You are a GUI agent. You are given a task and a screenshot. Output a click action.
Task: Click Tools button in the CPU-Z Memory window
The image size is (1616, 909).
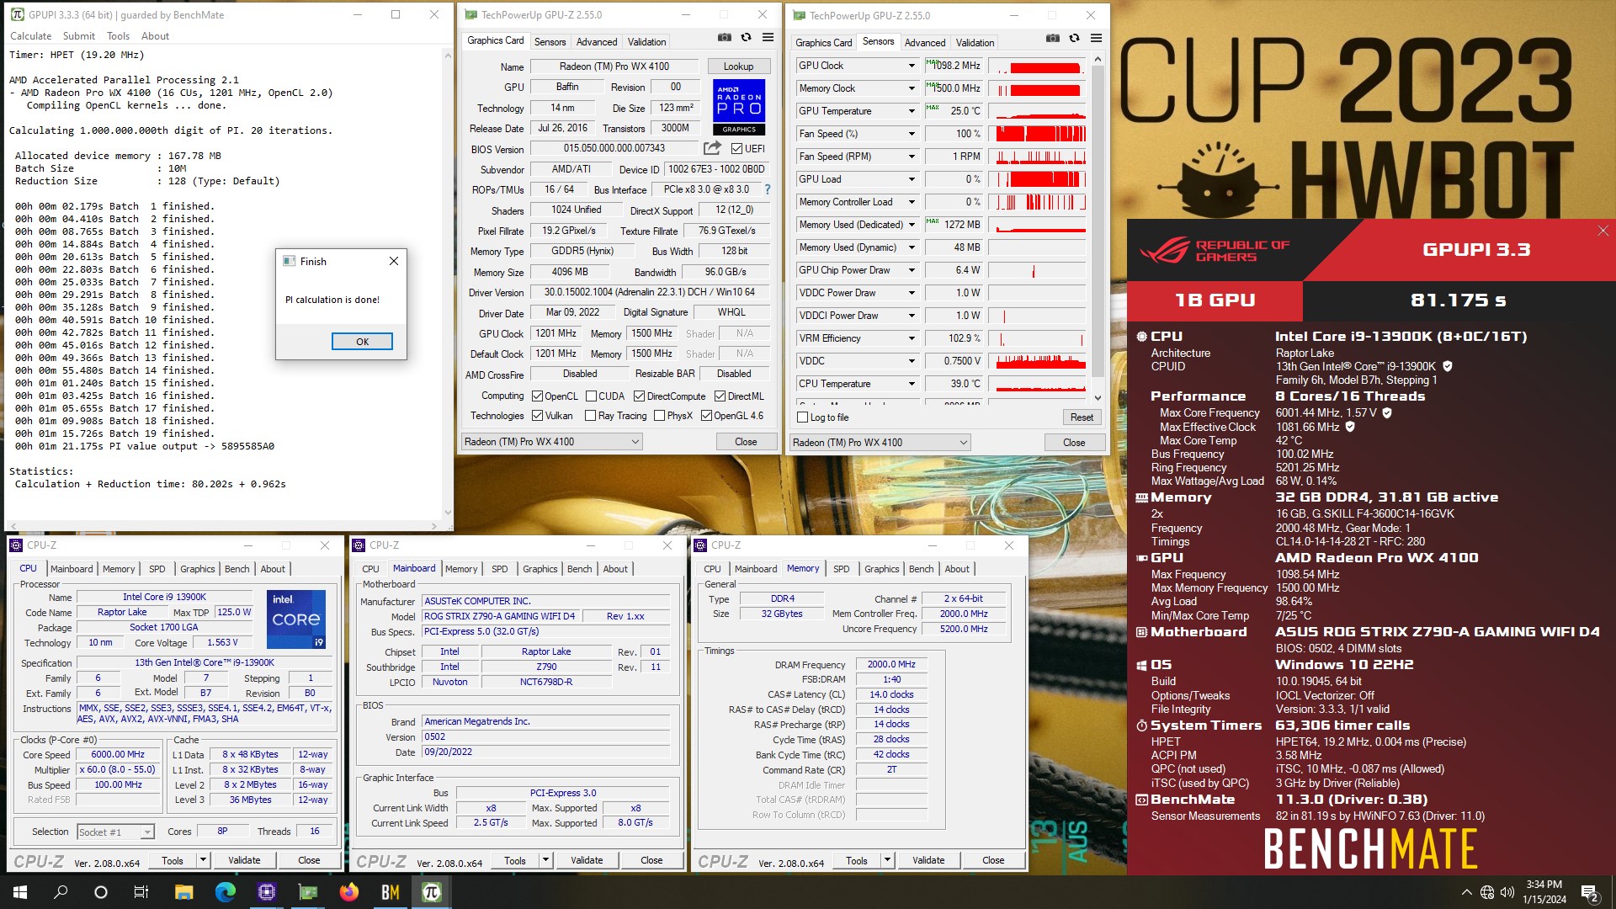point(857,860)
